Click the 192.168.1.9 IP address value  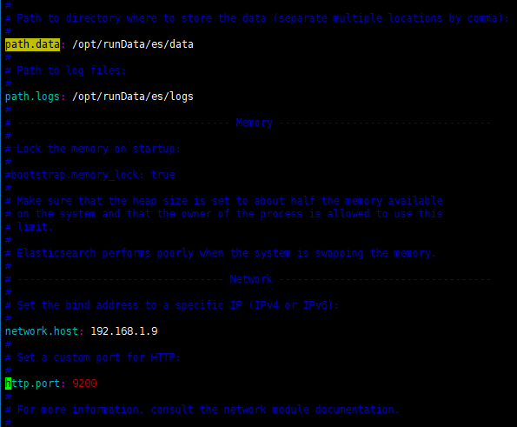pos(124,331)
